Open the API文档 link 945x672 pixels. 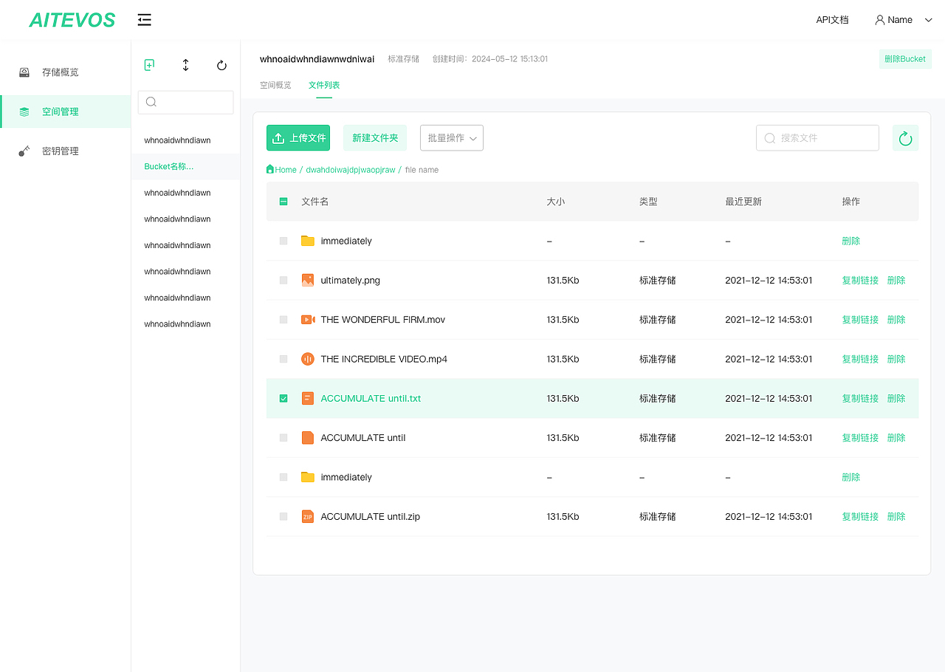click(832, 20)
